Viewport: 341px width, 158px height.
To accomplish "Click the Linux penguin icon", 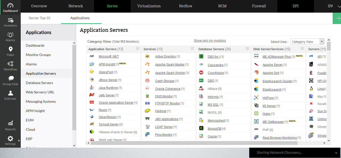I will point(311,89).
